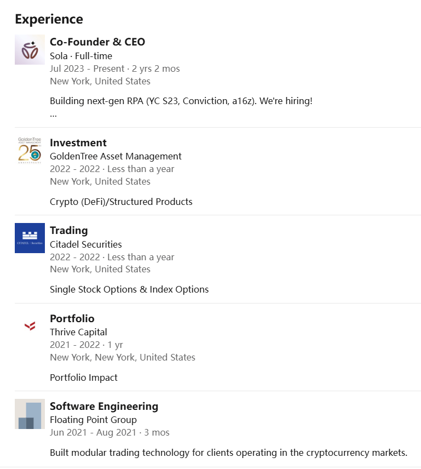
Task: Click the Floating Point Group logo
Action: pyautogui.click(x=30, y=414)
